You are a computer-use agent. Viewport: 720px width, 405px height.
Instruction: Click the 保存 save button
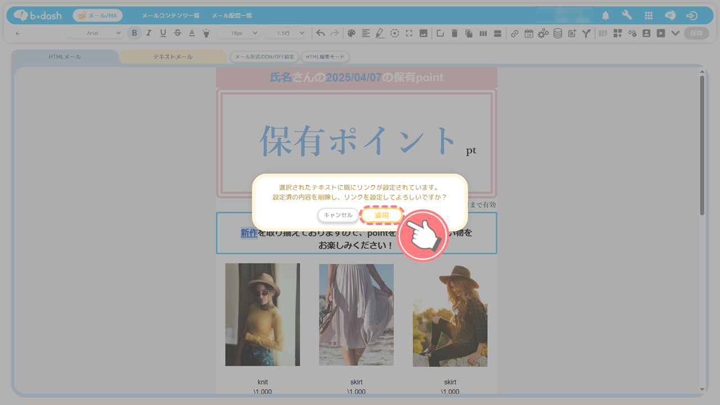pos(696,33)
